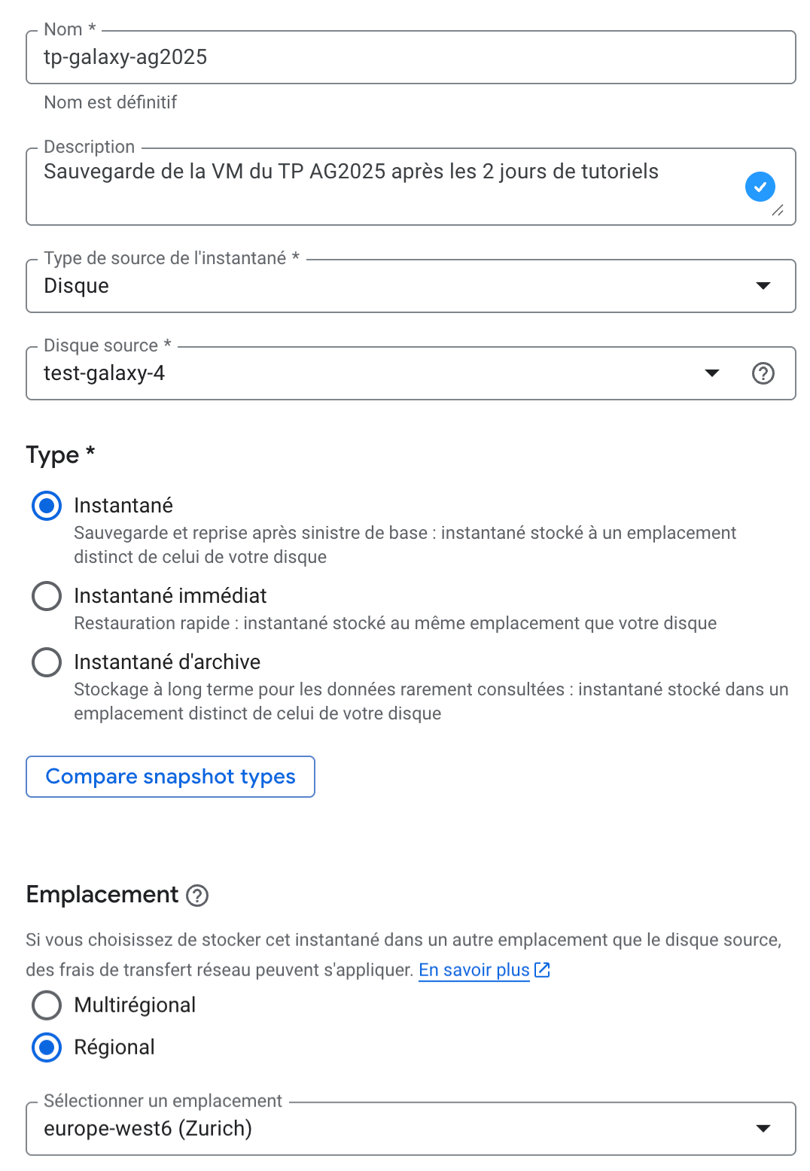Click the blue checkmark icon in the Description field
This screenshot has height=1171, width=810.
[760, 187]
